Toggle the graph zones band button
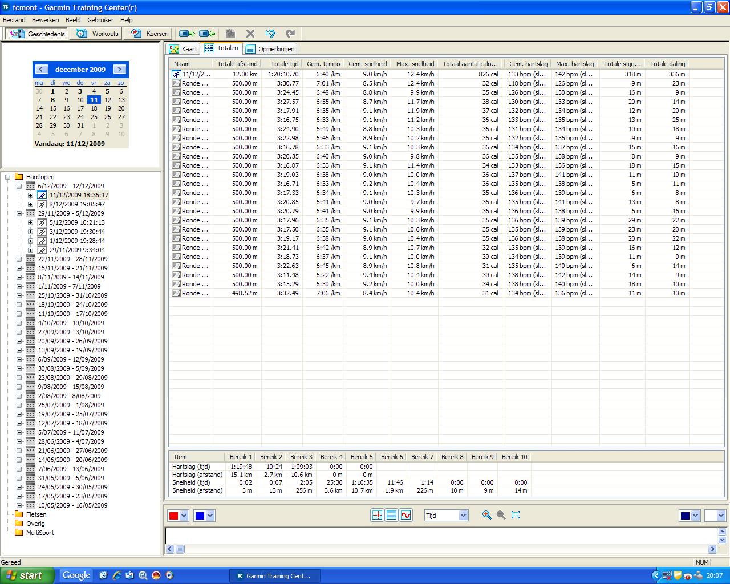The height and width of the screenshot is (584, 730). point(391,515)
